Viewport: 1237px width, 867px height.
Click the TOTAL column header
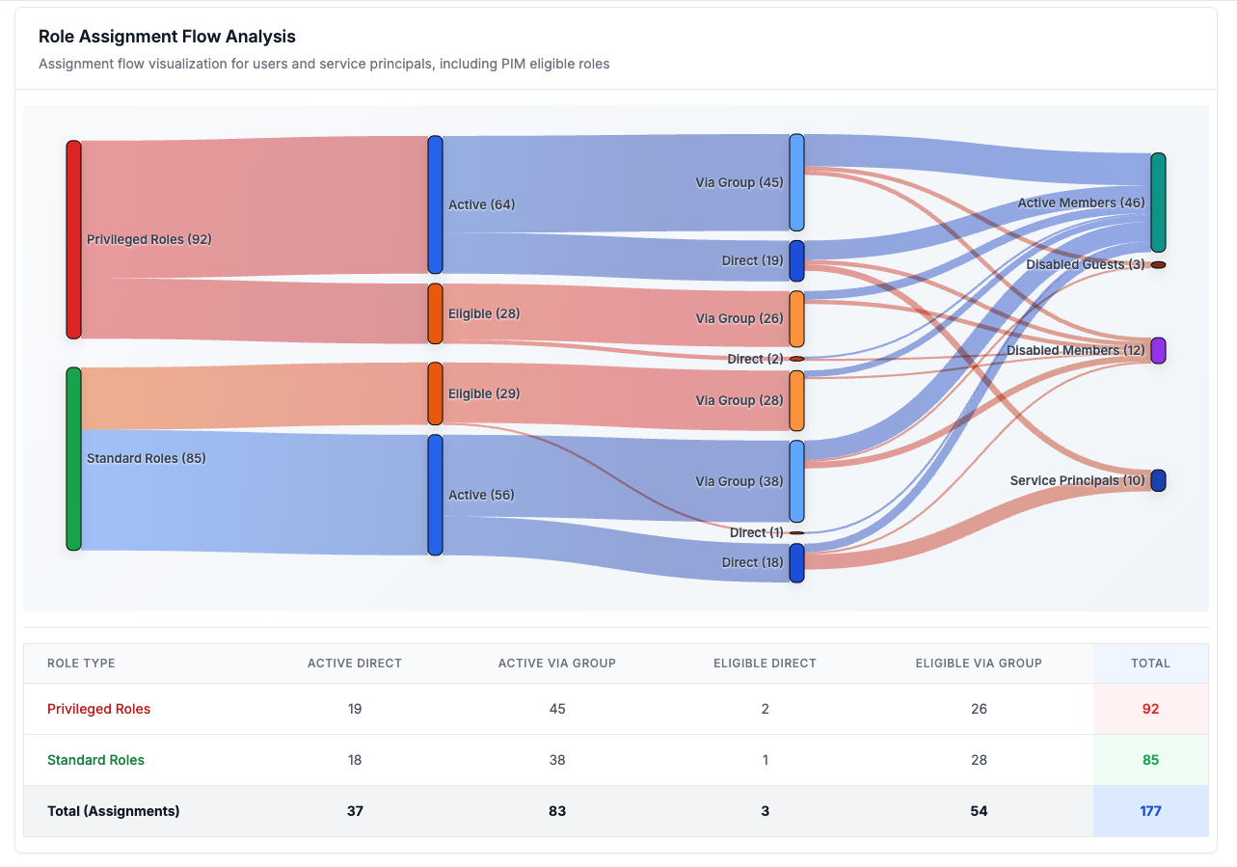1150,664
